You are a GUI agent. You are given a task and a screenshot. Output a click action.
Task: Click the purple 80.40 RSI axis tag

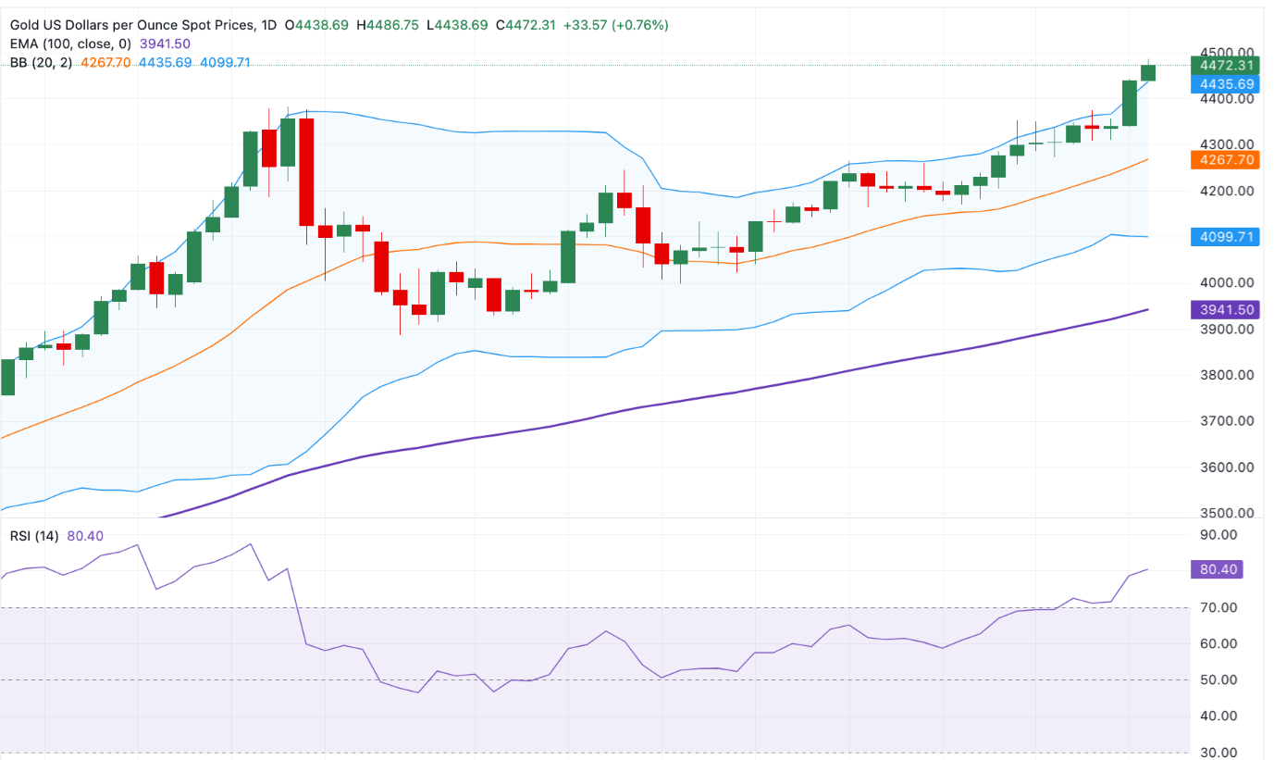pyautogui.click(x=1220, y=569)
